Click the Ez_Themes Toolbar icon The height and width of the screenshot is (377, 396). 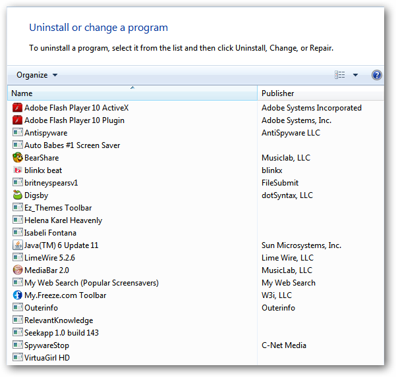17,207
